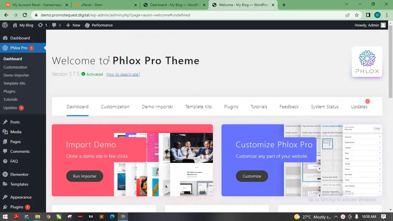Open the browser side panel icon
This screenshot has height=221, width=393.
tap(368, 15)
